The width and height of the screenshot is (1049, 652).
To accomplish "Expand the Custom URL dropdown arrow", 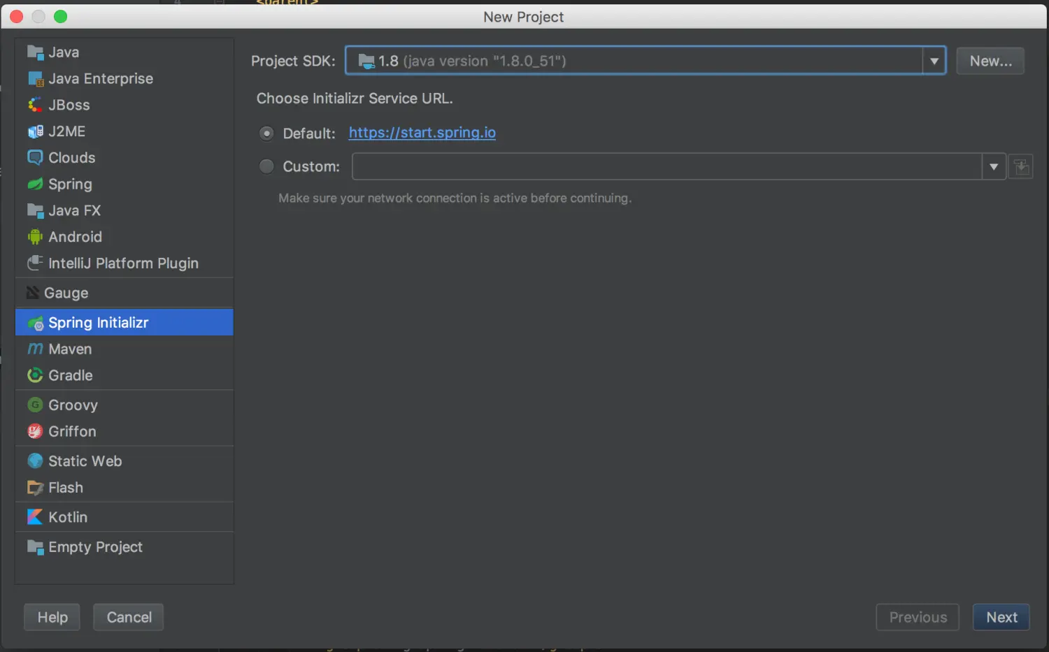I will coord(994,167).
